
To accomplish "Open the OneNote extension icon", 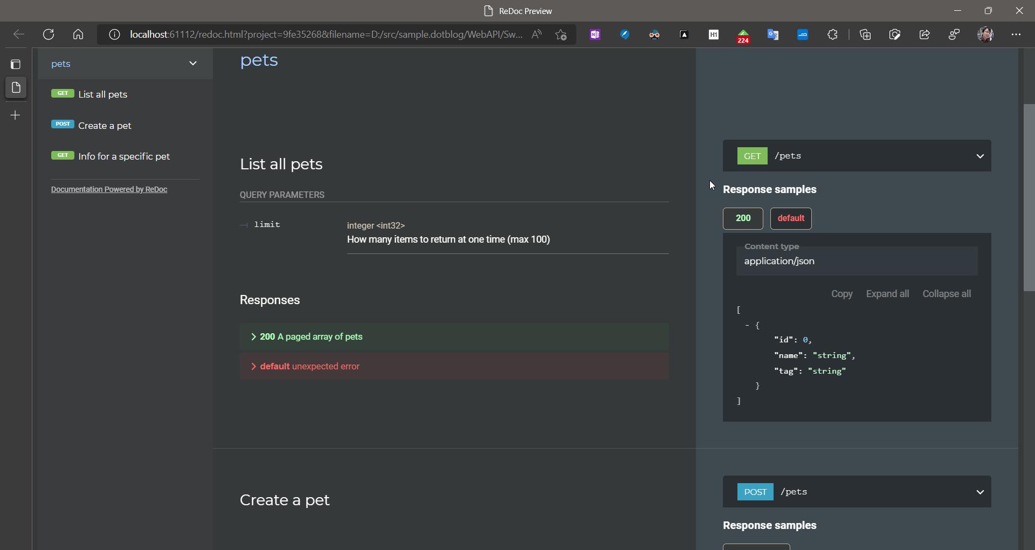I will coord(595,35).
